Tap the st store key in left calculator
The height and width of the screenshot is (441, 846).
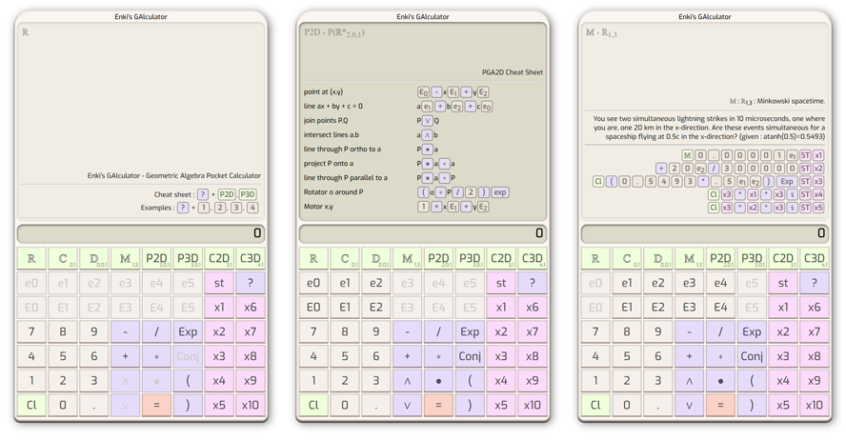tap(219, 283)
